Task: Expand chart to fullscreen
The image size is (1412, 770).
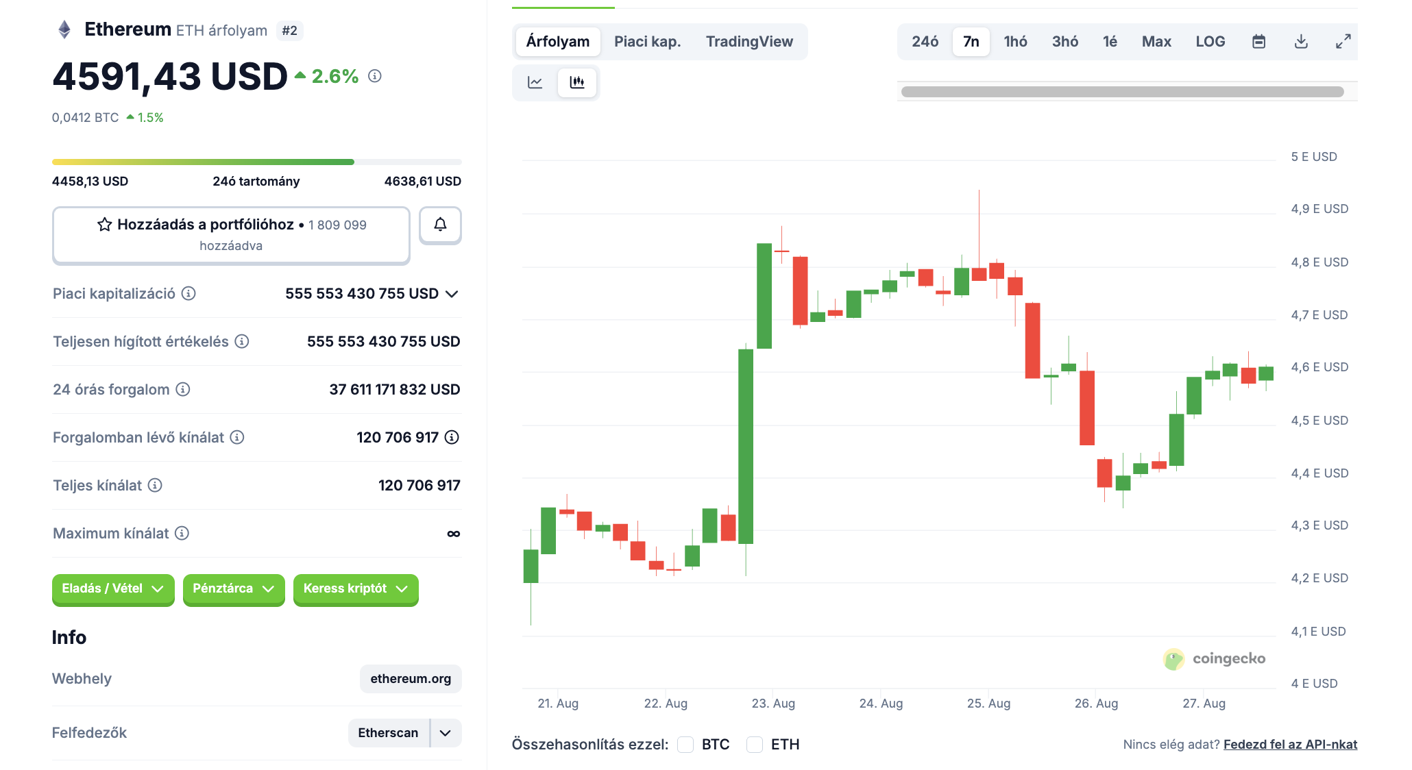Action: tap(1342, 41)
